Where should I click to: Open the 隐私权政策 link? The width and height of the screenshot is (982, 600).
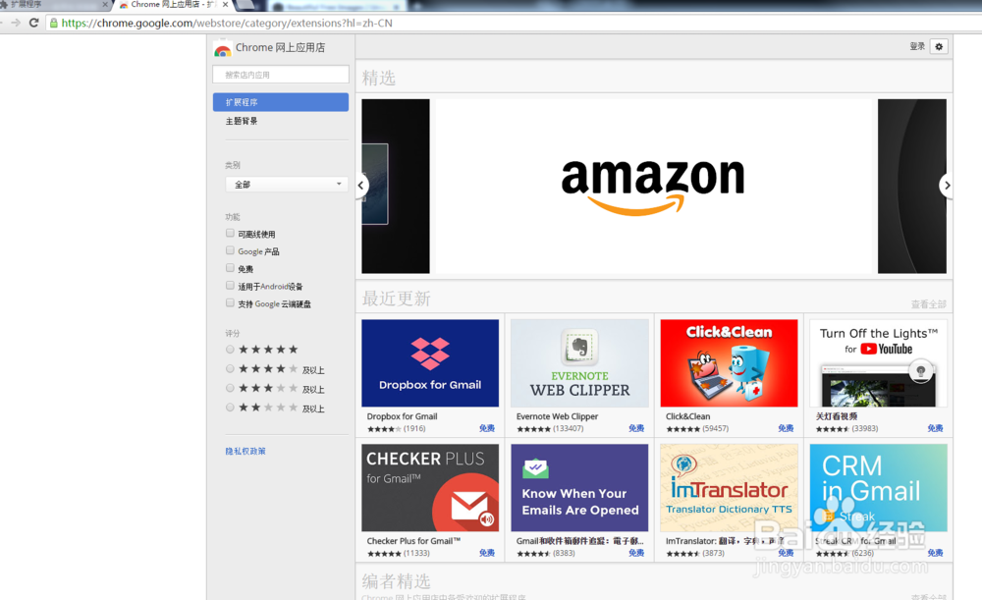[x=245, y=451]
